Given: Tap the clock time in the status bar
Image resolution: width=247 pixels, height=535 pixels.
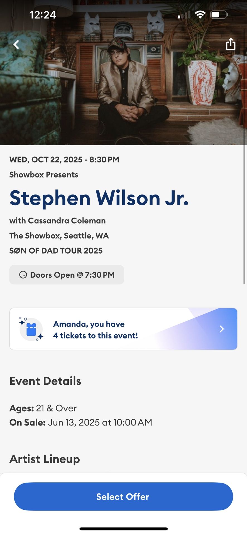Looking at the screenshot, I should tap(43, 15).
